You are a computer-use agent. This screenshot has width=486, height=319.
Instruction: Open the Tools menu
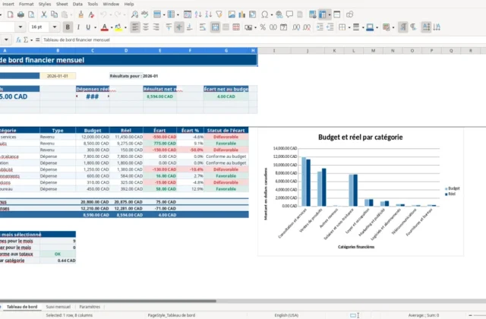93,4
